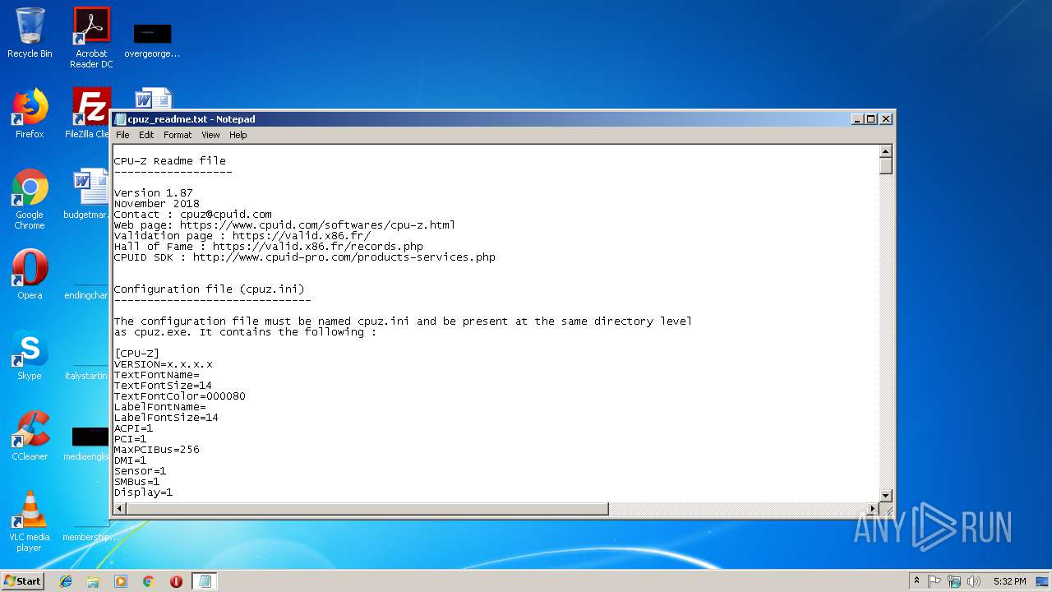
Task: Open Notepad Edit menu
Action: tap(146, 135)
